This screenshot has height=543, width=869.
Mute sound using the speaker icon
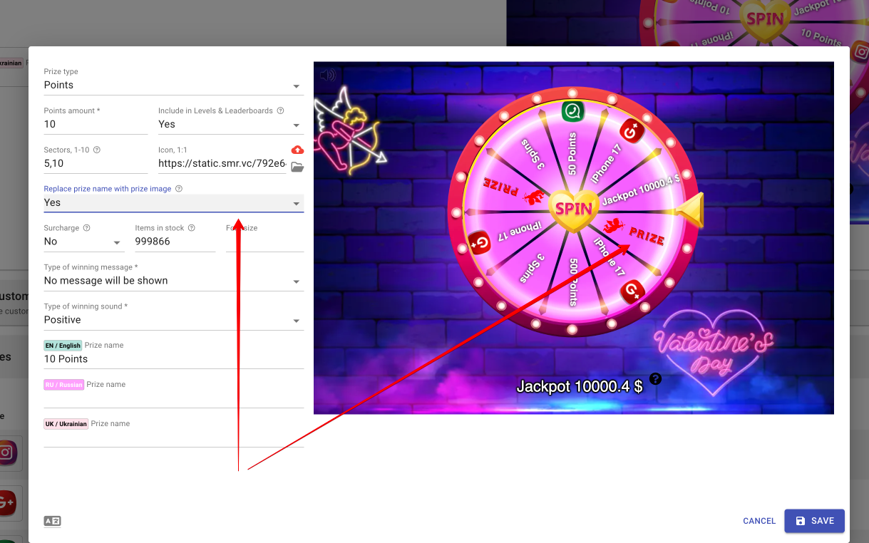point(328,76)
